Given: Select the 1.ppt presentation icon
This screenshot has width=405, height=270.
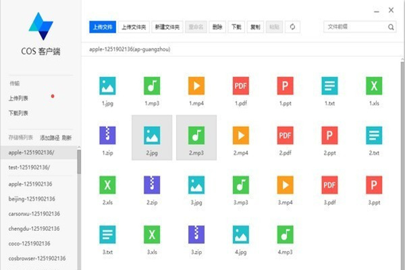Looking at the screenshot, I should [286, 86].
